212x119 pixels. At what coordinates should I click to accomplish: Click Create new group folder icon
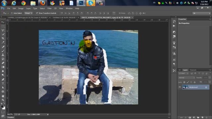pos(198,118)
